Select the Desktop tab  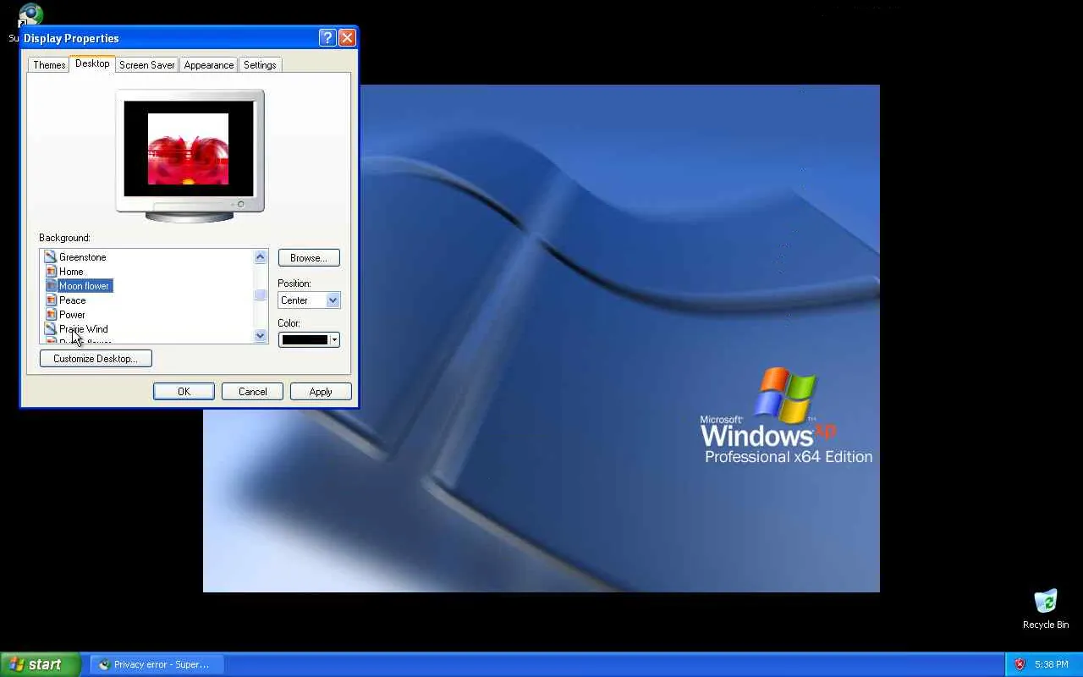(x=92, y=63)
